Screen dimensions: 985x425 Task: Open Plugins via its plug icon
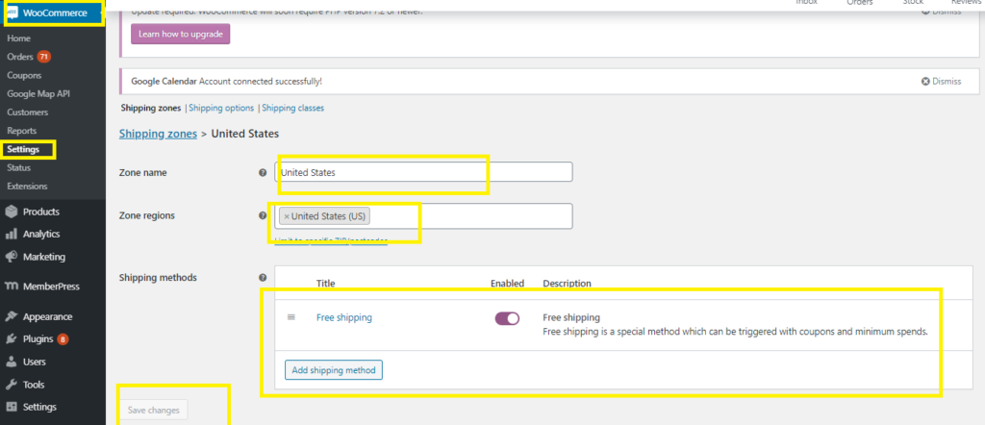12,339
